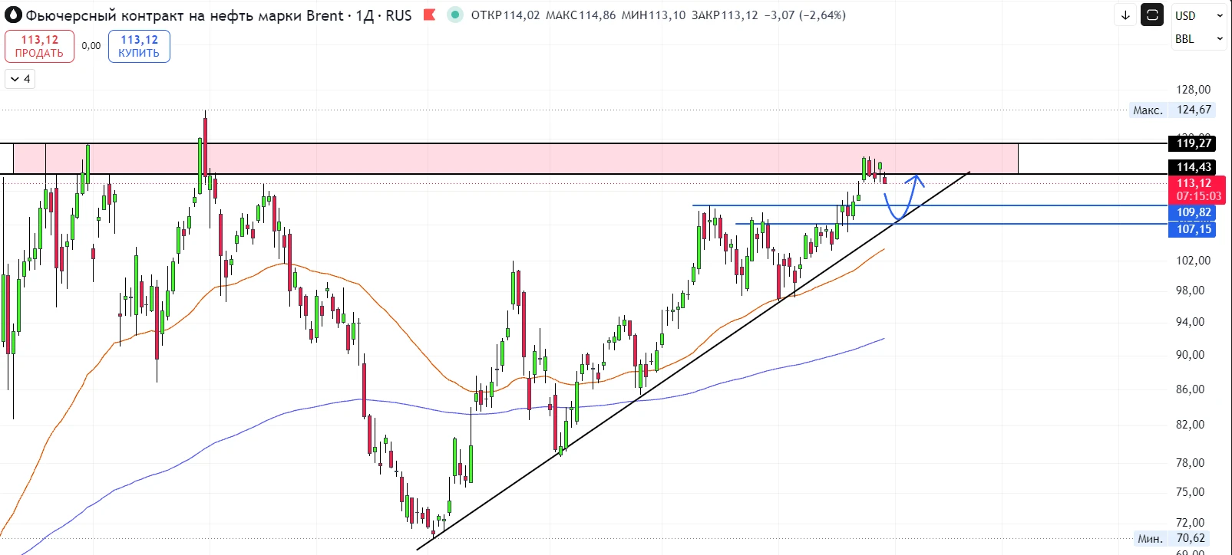
Task: Click the 98,00 price scale tick
Action: pyautogui.click(x=1191, y=291)
